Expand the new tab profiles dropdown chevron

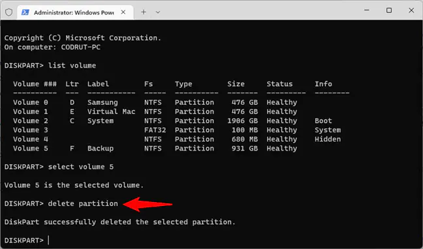tap(158, 12)
